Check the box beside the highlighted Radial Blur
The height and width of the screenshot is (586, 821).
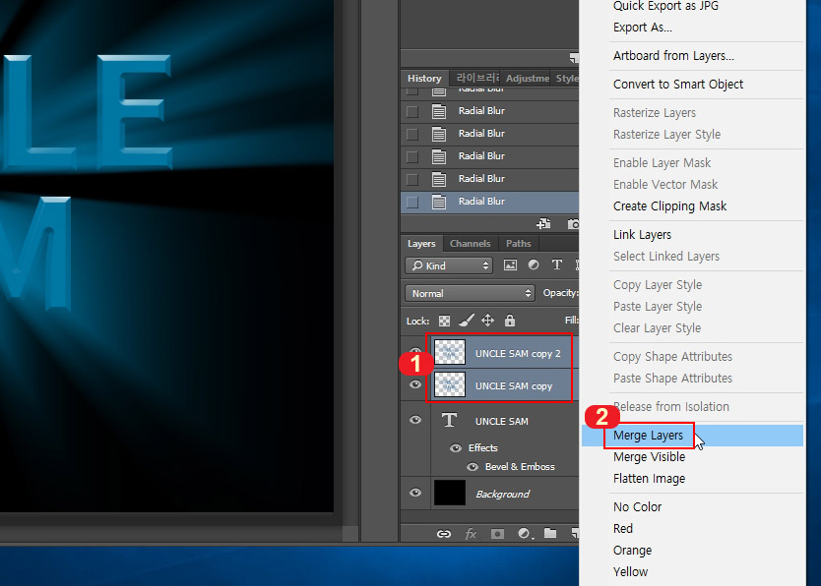(412, 202)
